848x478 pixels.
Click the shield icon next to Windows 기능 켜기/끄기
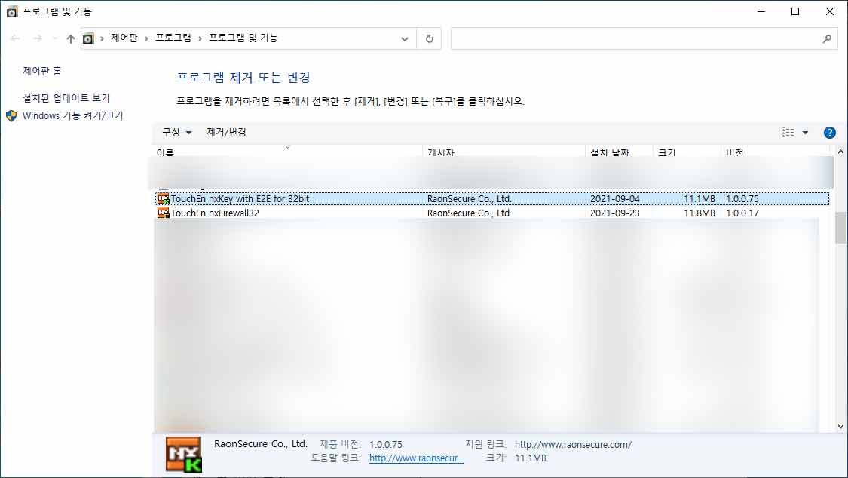point(11,115)
